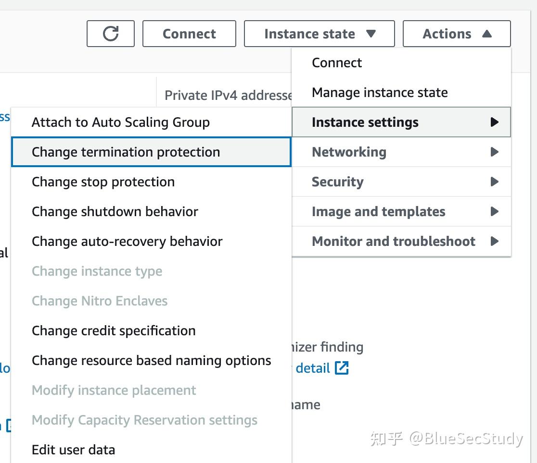Screen dimensions: 537x463
Task: Open Change resource based naming options
Action: click(x=152, y=361)
